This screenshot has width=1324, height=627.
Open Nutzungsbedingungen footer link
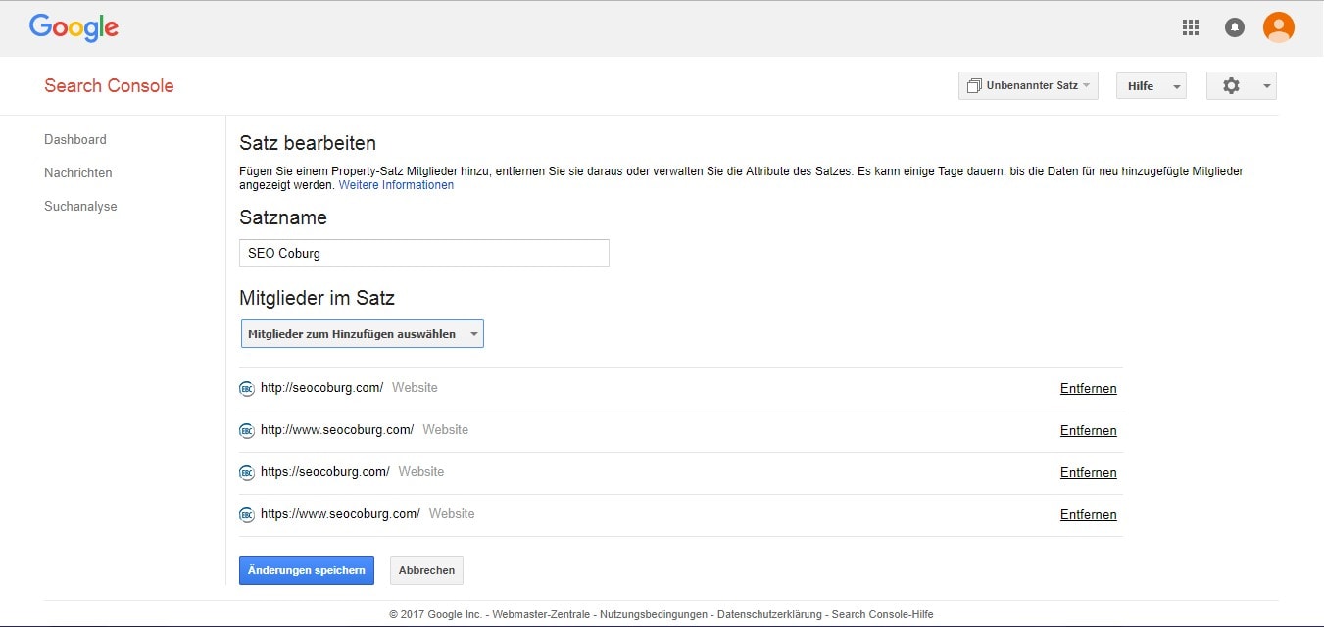(654, 614)
